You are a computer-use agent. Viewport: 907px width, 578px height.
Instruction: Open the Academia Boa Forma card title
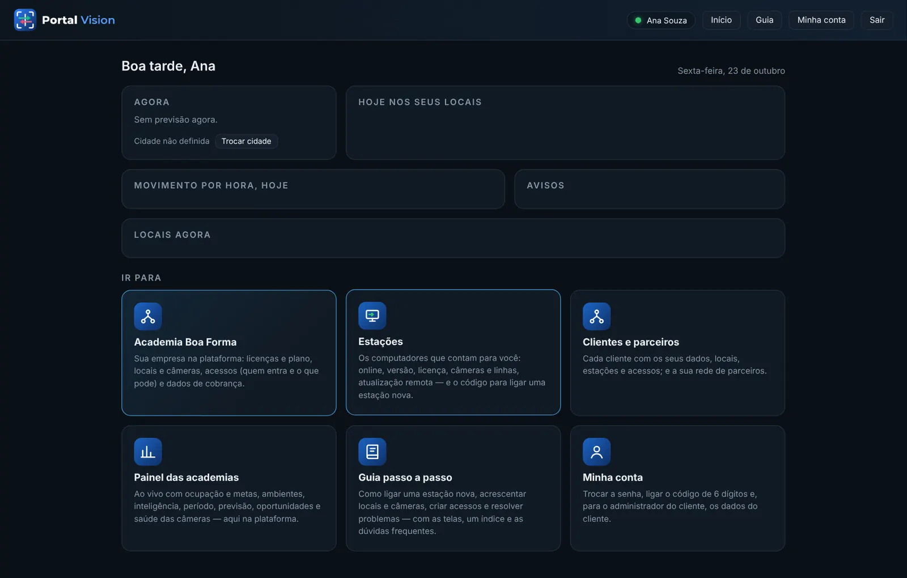pos(185,342)
